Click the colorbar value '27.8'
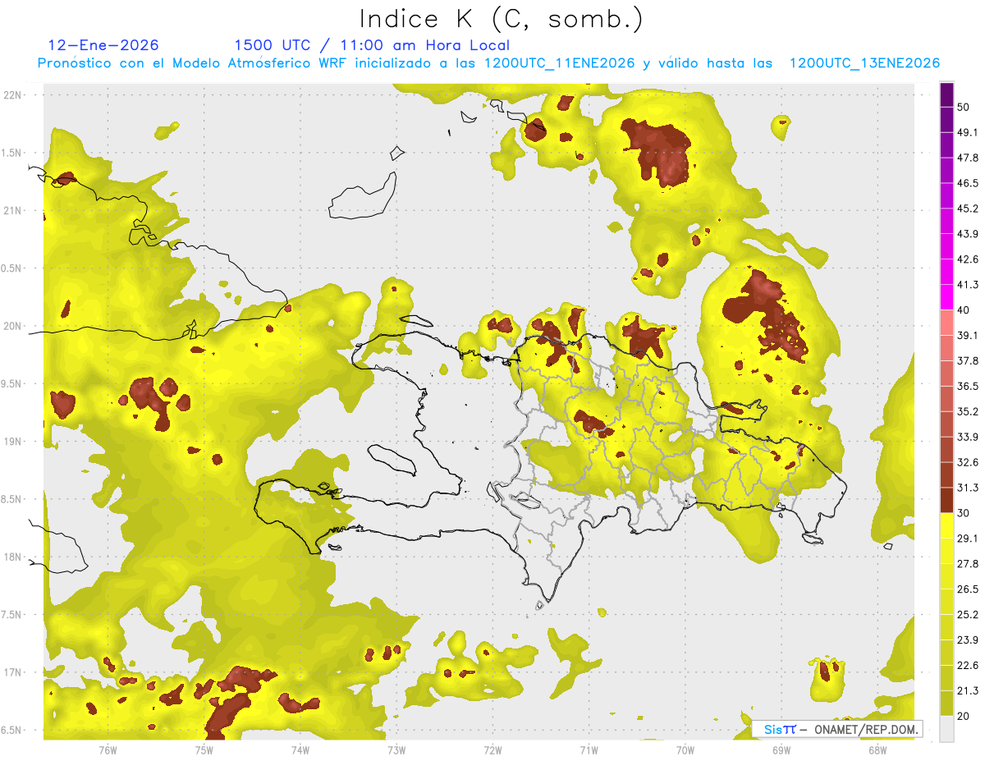This screenshot has width=985, height=761. point(967,564)
